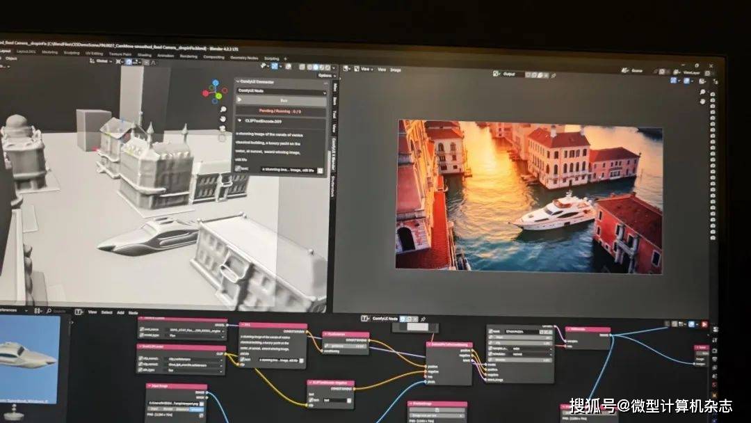
Task: Click the Output image name field
Action: point(512,74)
